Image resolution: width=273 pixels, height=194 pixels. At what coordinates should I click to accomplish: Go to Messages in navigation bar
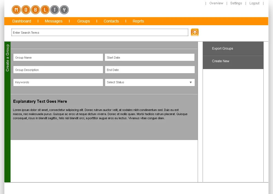(x=53, y=21)
